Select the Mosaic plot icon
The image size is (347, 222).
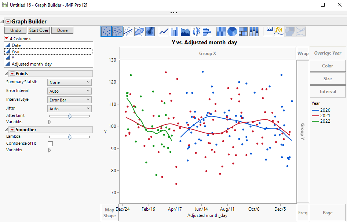(x=254, y=32)
